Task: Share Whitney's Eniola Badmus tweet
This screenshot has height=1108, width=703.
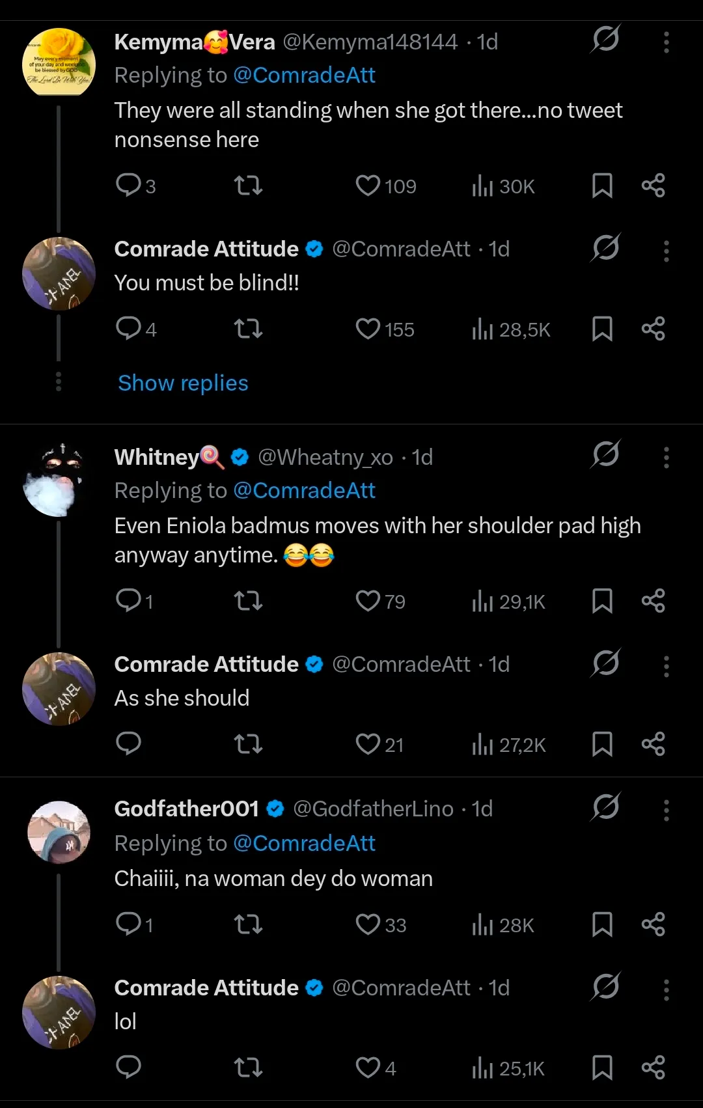Action: point(653,601)
